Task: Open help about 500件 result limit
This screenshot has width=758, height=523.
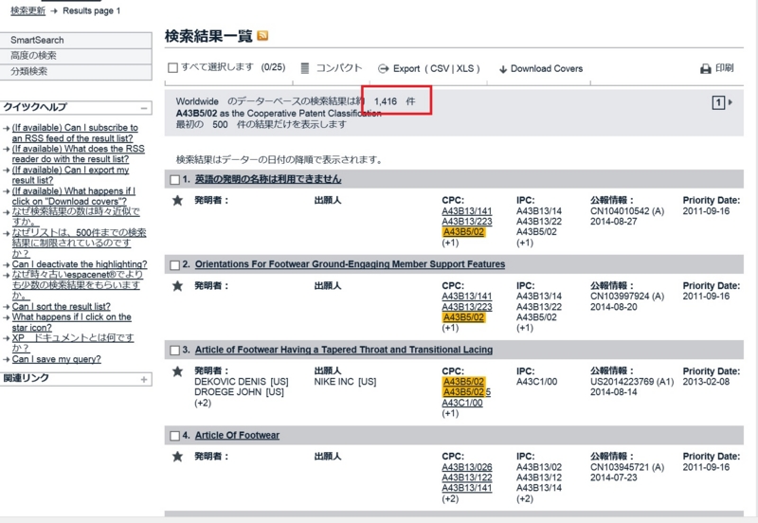Action: [x=79, y=243]
